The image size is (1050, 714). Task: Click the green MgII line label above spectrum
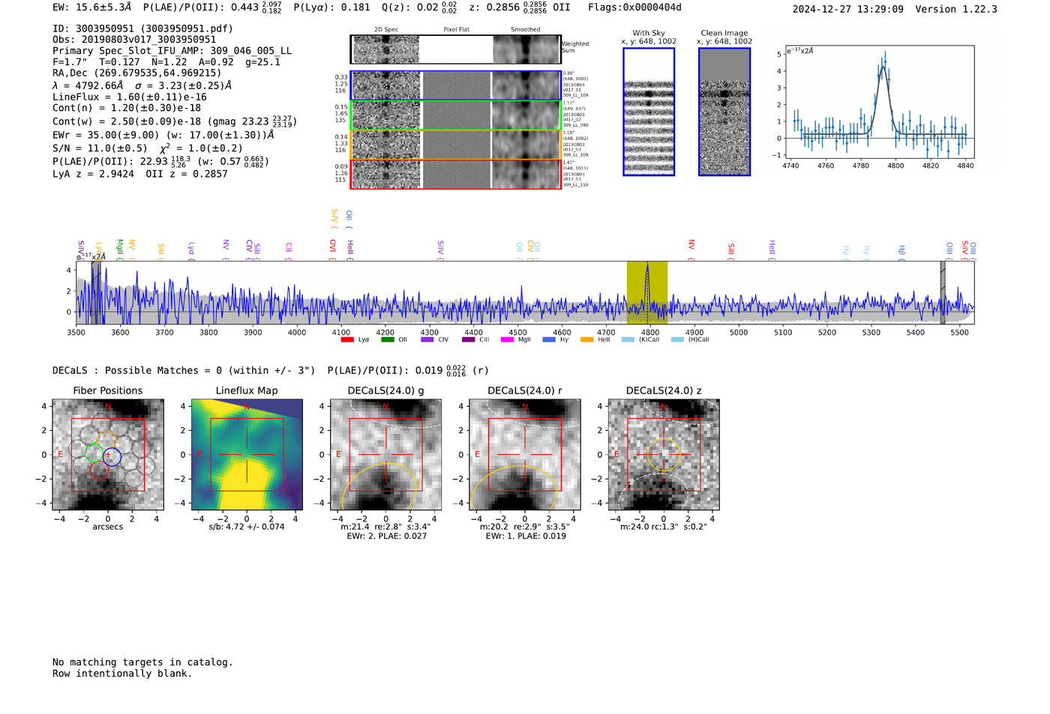tap(120, 249)
